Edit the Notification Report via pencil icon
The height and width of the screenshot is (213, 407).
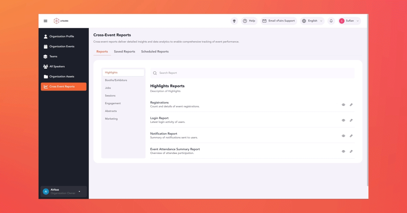pyautogui.click(x=351, y=136)
